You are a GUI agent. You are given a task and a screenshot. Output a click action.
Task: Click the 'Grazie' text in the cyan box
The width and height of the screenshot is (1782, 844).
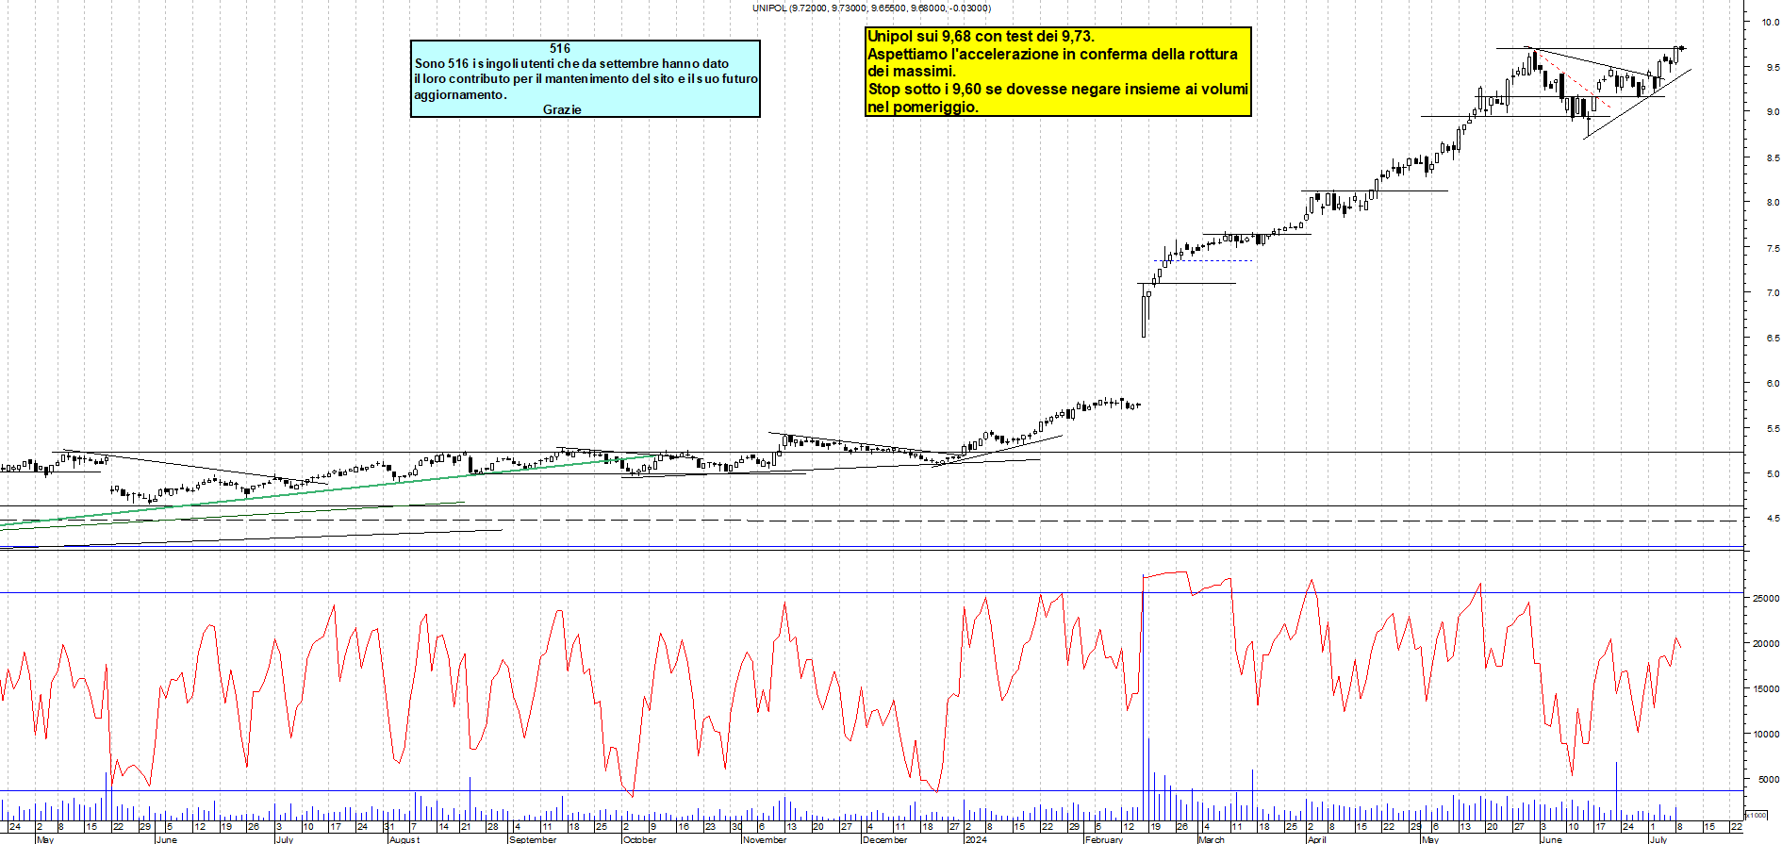(562, 109)
